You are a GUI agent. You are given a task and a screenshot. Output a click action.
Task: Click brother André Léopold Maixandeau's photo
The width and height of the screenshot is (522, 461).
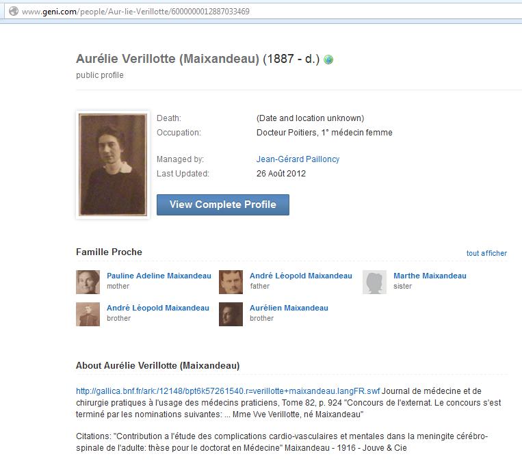tap(88, 314)
